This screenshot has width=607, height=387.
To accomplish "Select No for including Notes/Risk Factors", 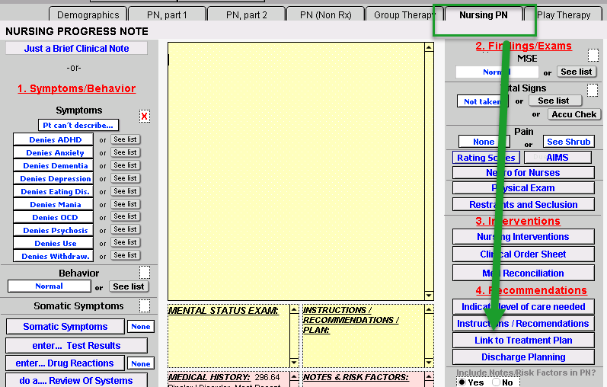I will point(495,382).
